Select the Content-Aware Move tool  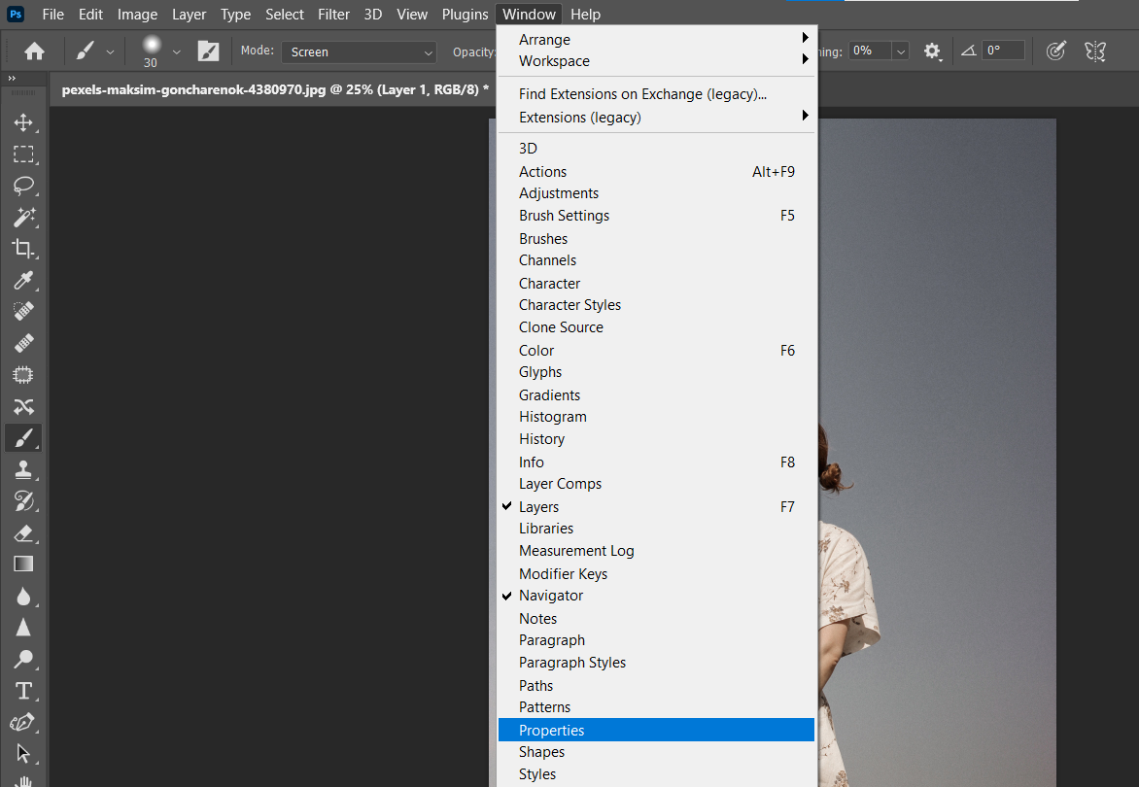click(x=23, y=406)
